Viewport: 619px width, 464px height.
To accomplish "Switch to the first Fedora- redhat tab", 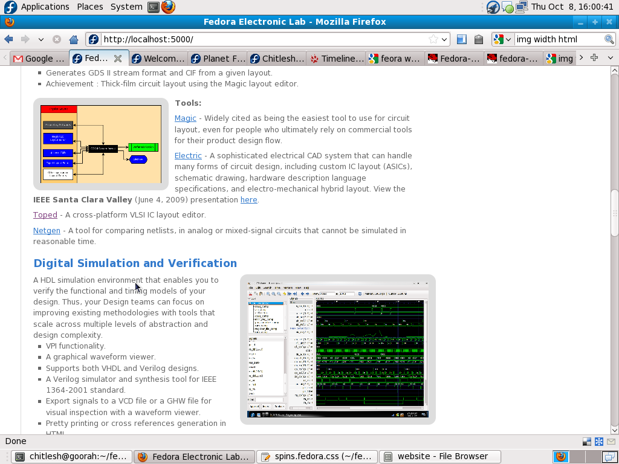I will tap(455, 59).
